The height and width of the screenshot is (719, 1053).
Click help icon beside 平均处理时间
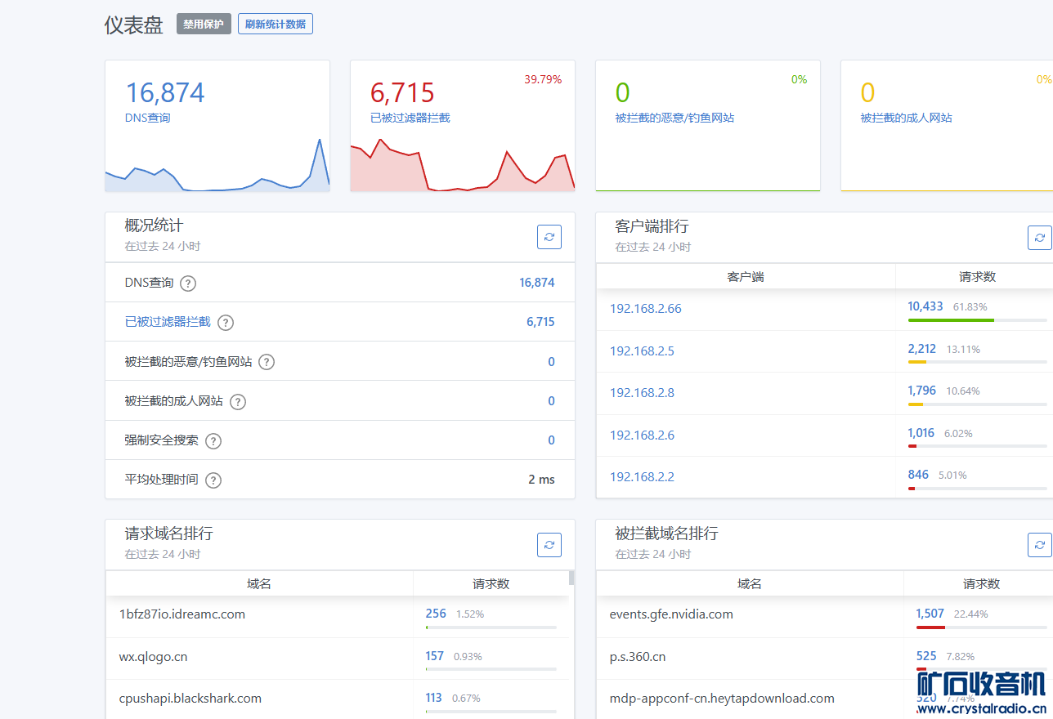click(x=213, y=480)
